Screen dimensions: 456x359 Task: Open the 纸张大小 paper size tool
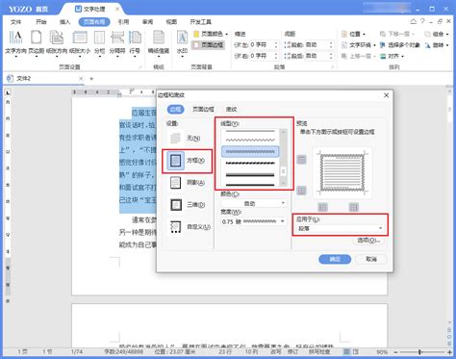point(80,42)
